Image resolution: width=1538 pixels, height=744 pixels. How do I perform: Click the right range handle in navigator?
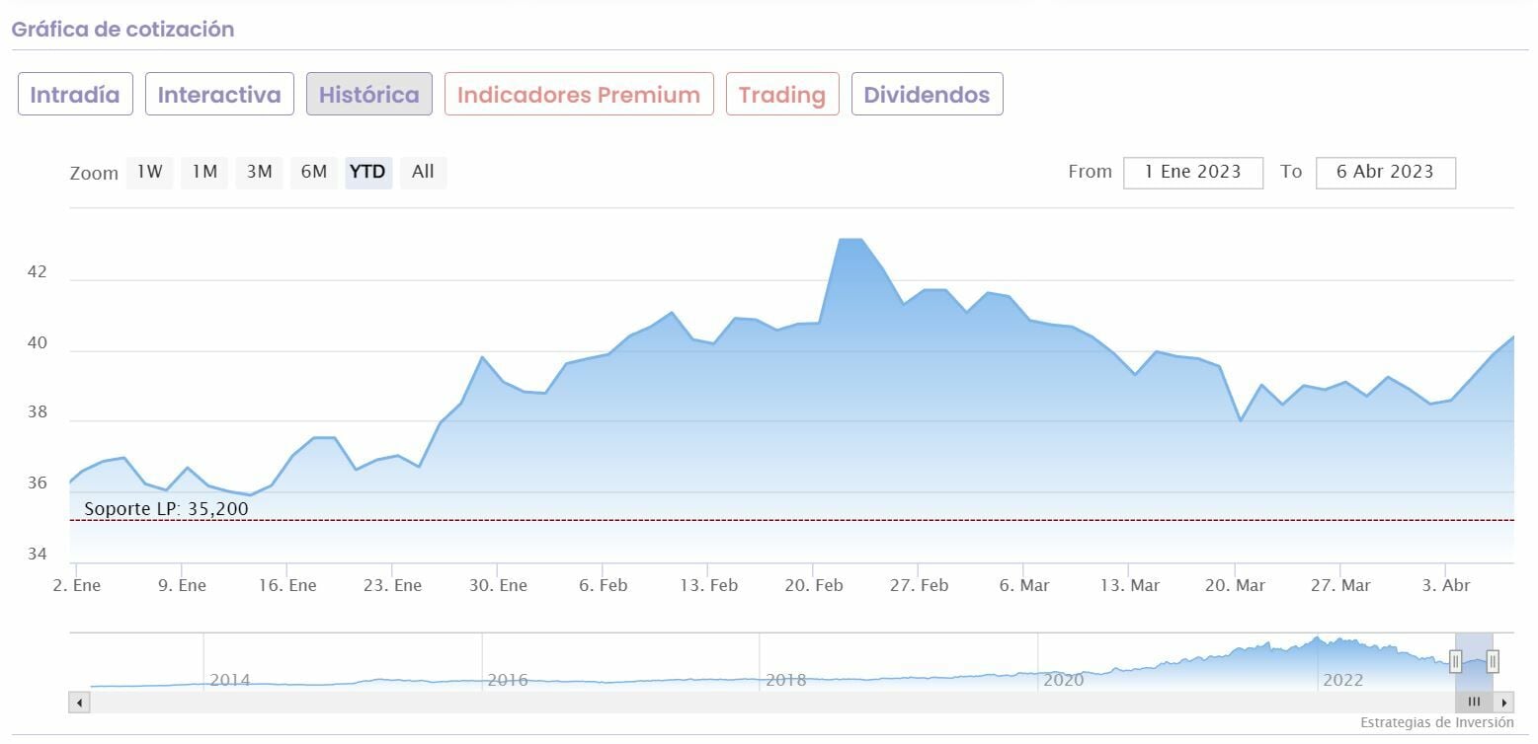click(x=1493, y=660)
